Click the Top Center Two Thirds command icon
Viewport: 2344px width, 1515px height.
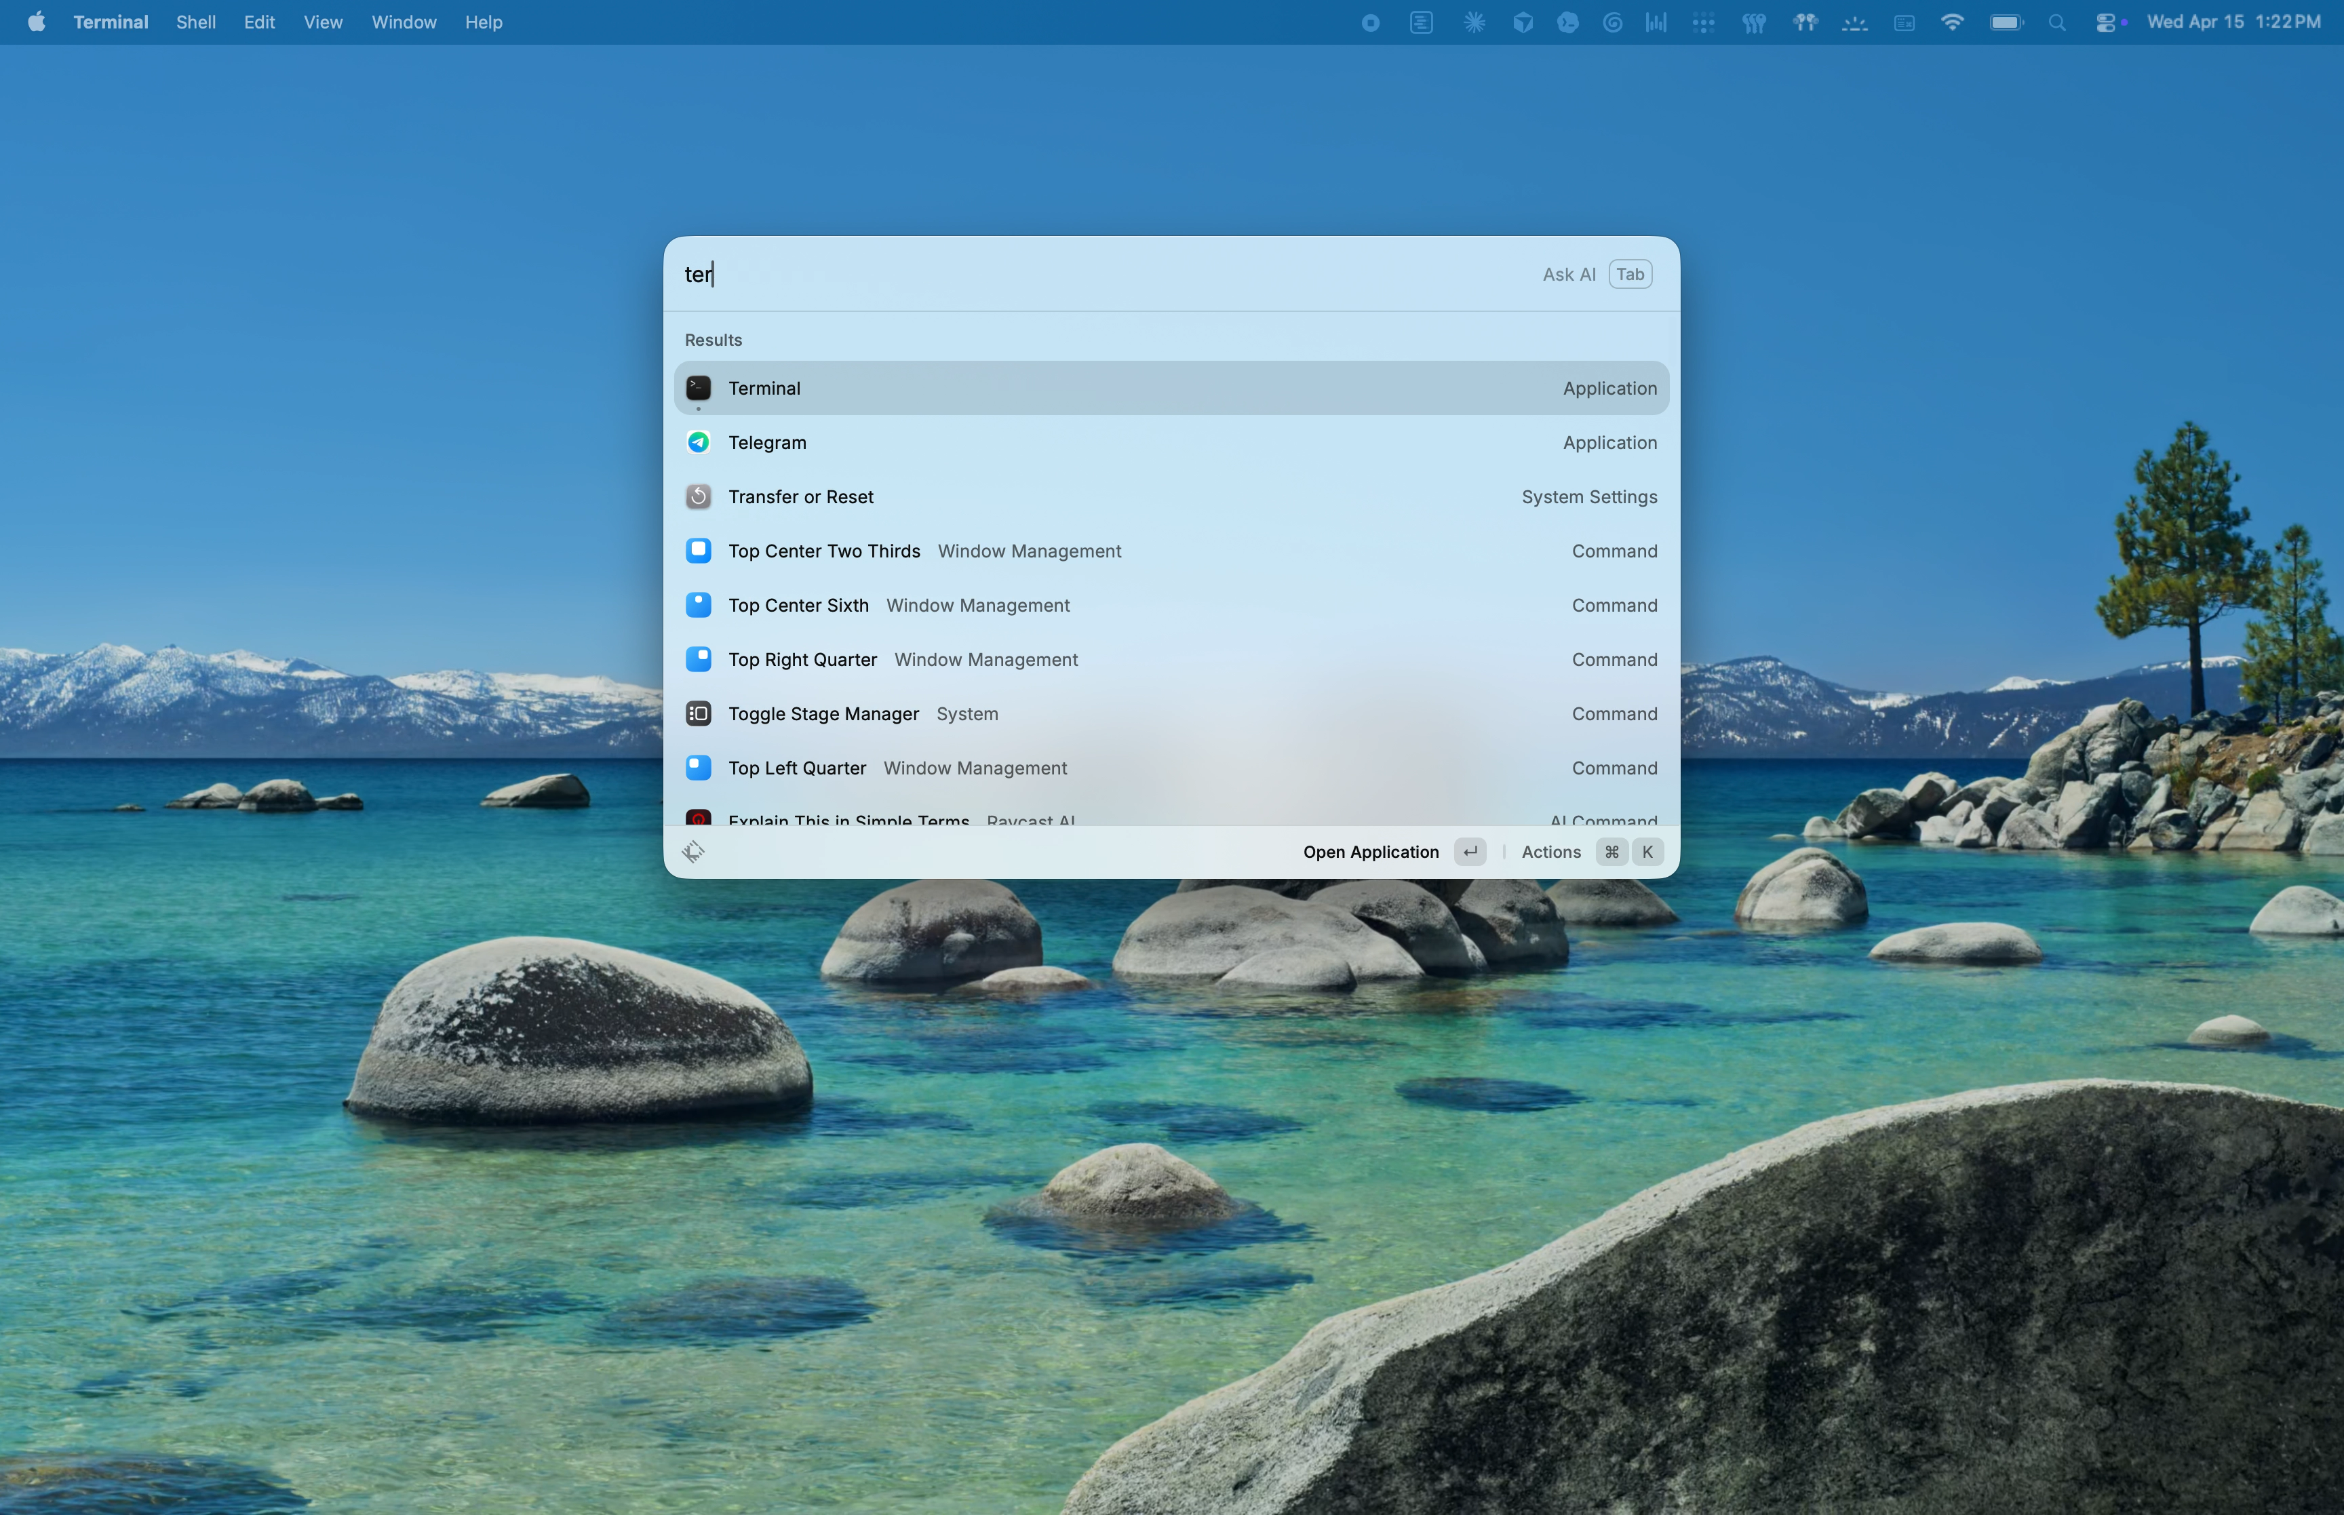[x=699, y=551]
